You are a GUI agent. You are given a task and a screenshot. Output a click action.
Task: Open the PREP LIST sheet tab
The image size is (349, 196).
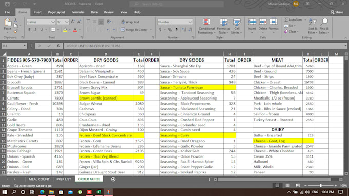tap(64, 179)
